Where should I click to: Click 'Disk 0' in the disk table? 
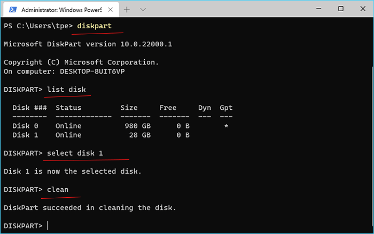[25, 126]
